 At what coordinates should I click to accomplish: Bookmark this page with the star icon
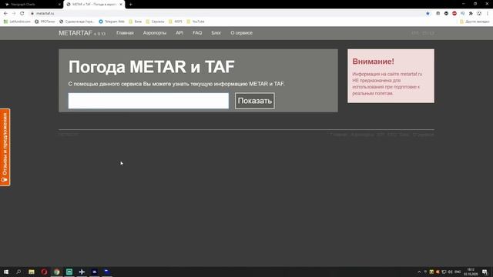pos(428,14)
